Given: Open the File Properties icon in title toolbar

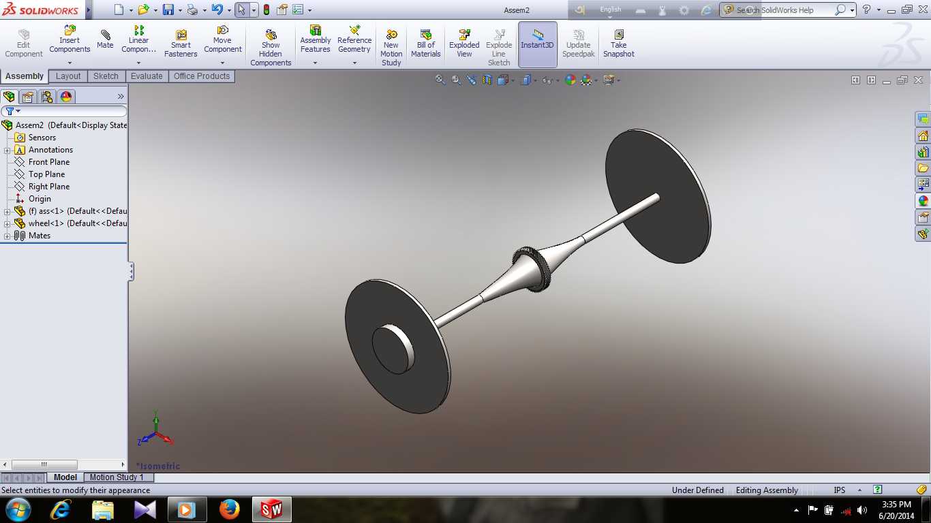Looking at the screenshot, I should [x=281, y=10].
